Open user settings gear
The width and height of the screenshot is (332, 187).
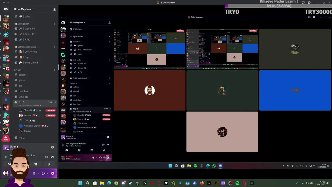click(53, 173)
